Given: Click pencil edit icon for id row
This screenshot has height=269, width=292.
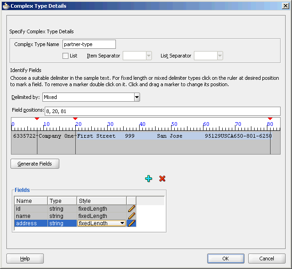Looking at the screenshot, I should 131,208.
